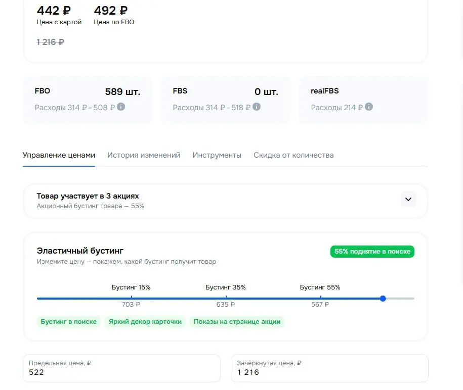Click the '55% поднятие в поиске' badge
Viewport: 463px width, 390px height.
tap(372, 252)
